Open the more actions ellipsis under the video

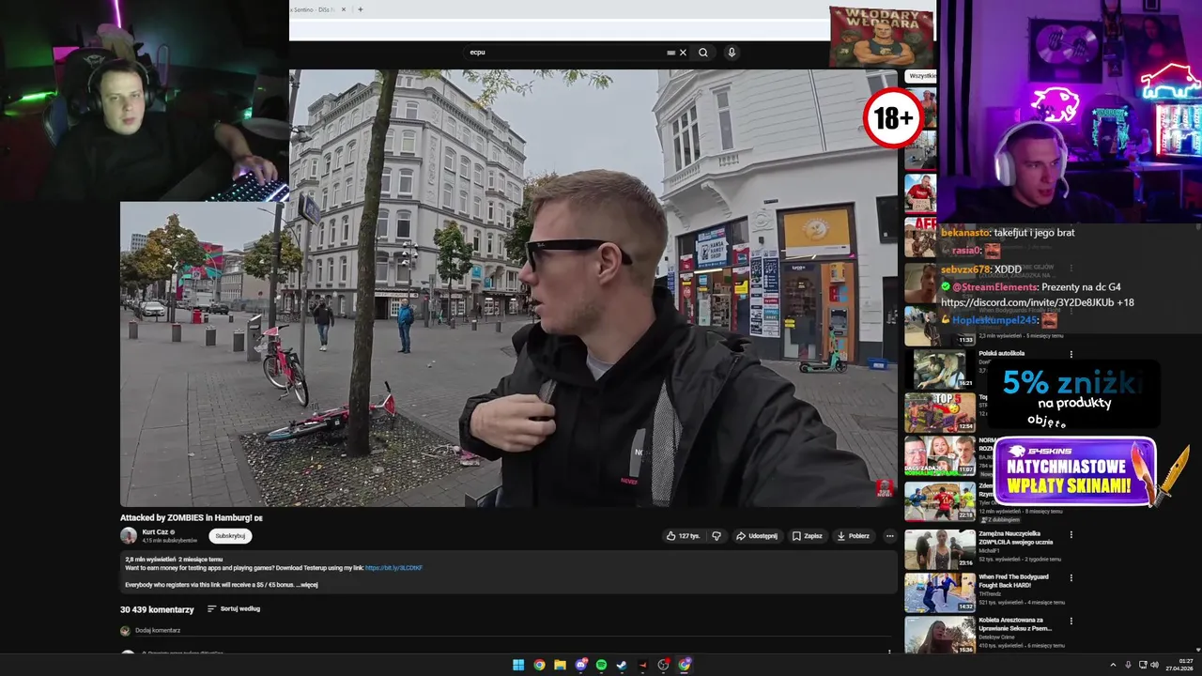pyautogui.click(x=889, y=536)
